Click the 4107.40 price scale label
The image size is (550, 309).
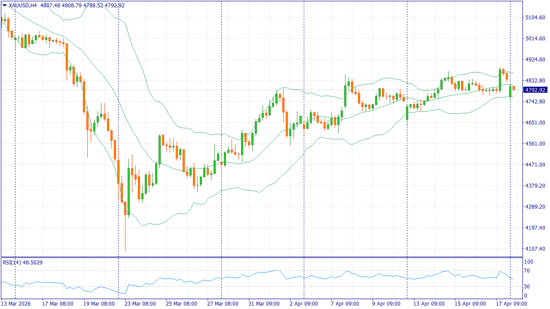point(535,249)
